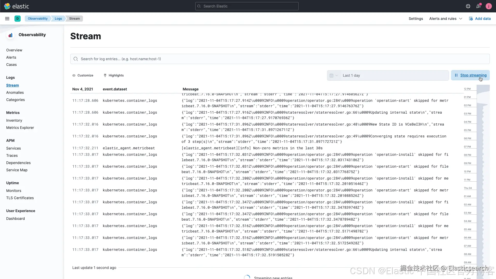The width and height of the screenshot is (496, 279).
Task: Click the Logs breadcrumb link
Action: [x=58, y=19]
